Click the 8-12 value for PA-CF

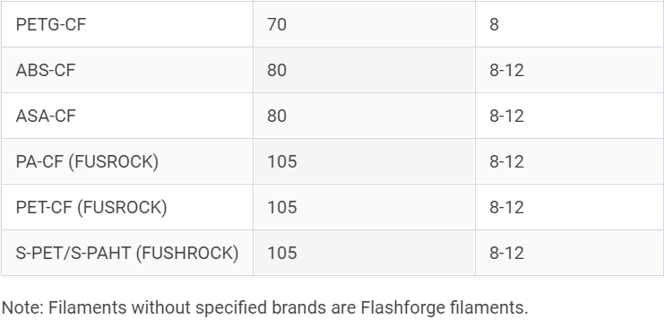[507, 161]
